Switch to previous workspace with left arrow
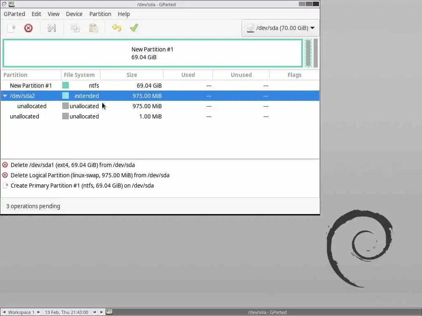The width and height of the screenshot is (422, 316). coord(4,312)
